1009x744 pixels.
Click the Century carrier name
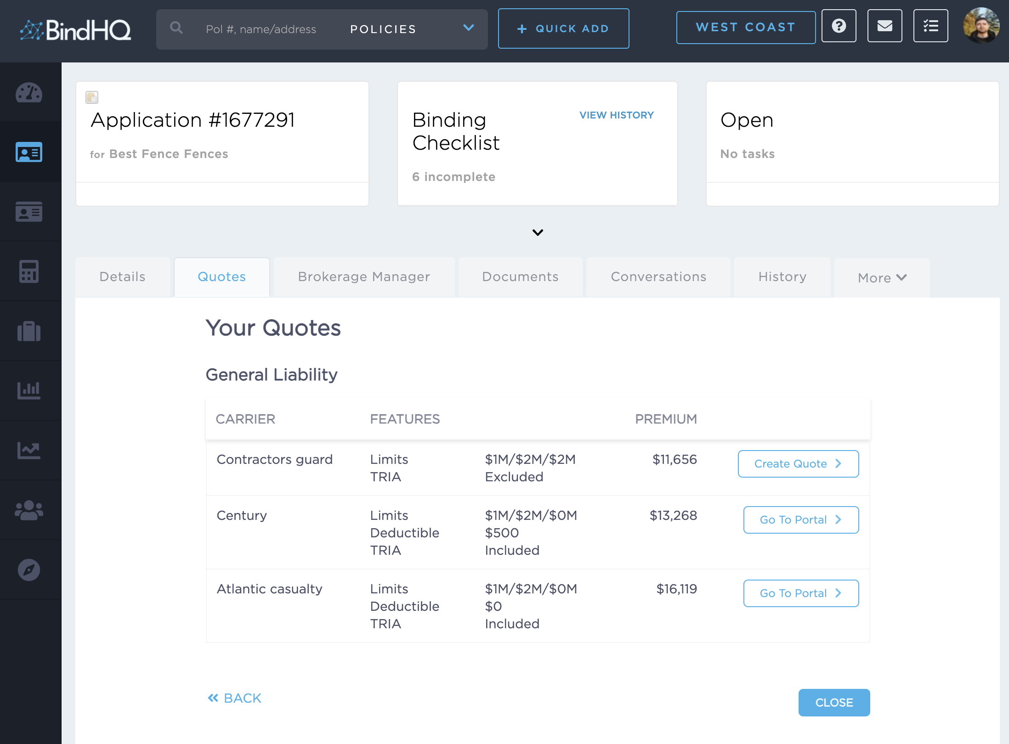[242, 516]
